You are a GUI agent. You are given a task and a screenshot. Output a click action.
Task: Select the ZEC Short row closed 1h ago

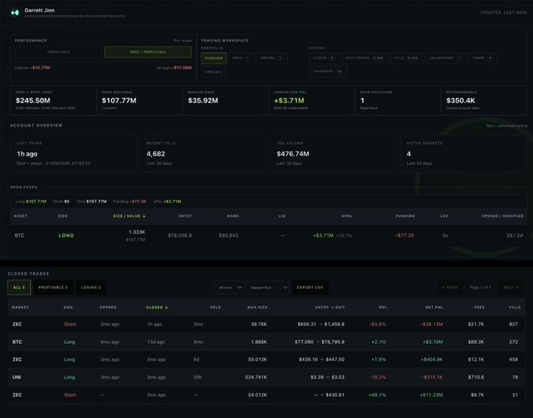click(266, 324)
